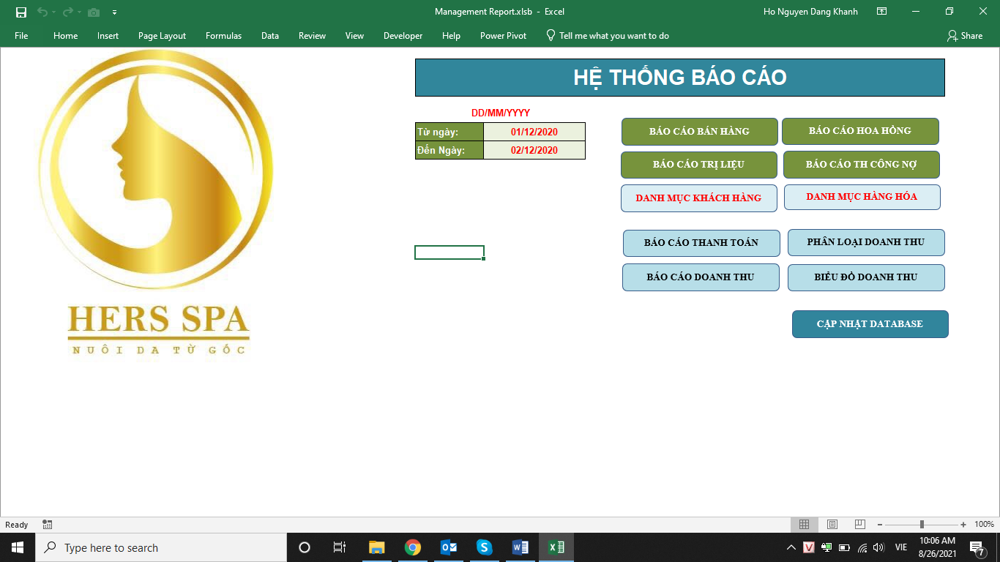Click the Save icon in the title bar
Viewport: 1000px width, 562px height.
pos(21,12)
